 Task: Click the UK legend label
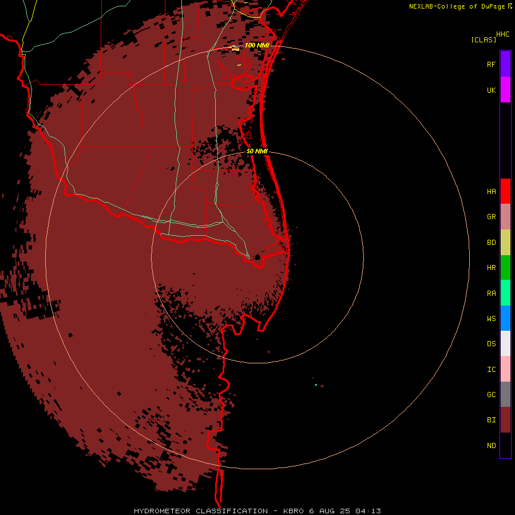tap(491, 90)
